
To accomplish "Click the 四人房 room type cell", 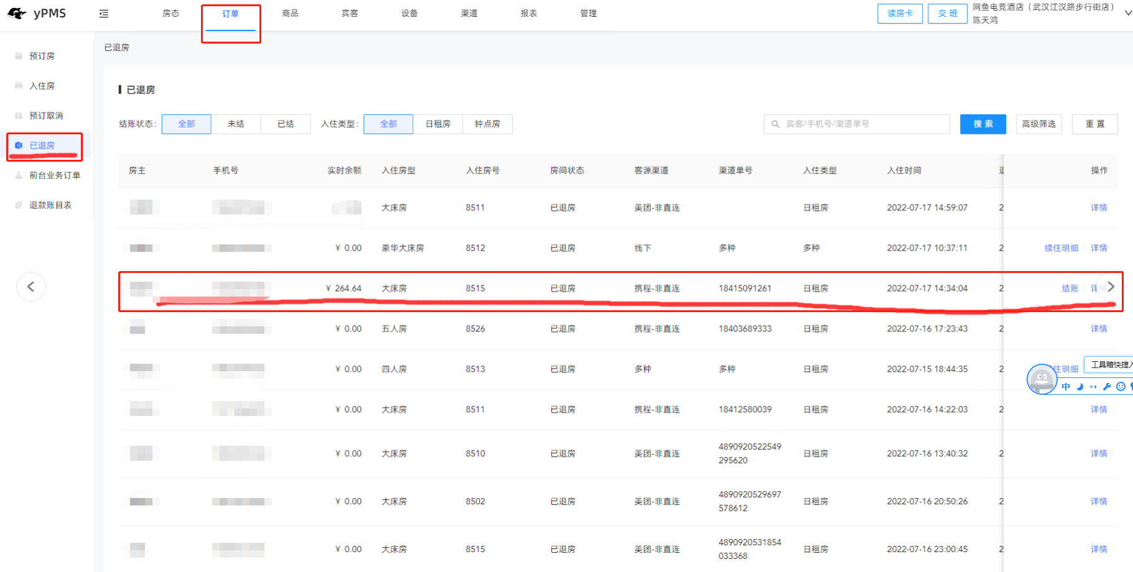I will (x=394, y=369).
